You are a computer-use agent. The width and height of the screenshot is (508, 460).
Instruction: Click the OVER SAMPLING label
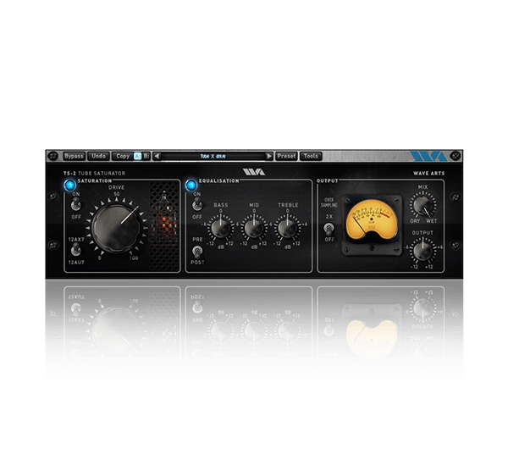point(329,202)
